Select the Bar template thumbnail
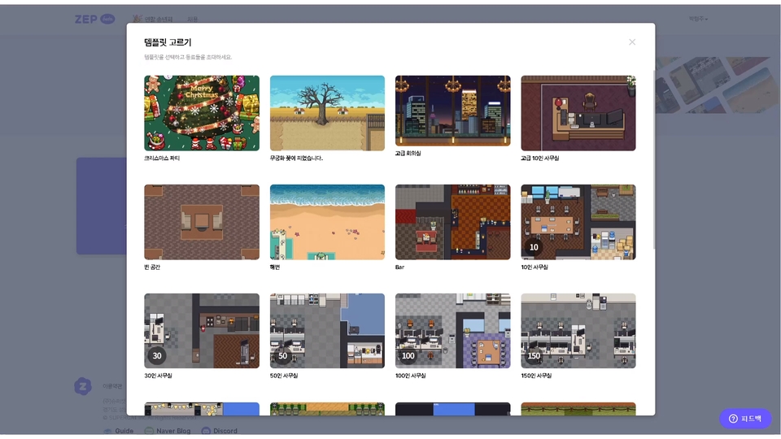 [453, 222]
